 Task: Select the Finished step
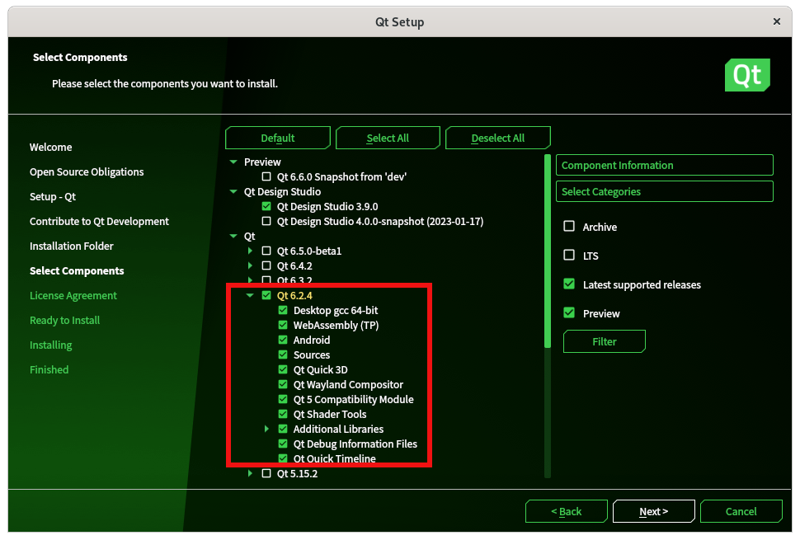click(49, 369)
